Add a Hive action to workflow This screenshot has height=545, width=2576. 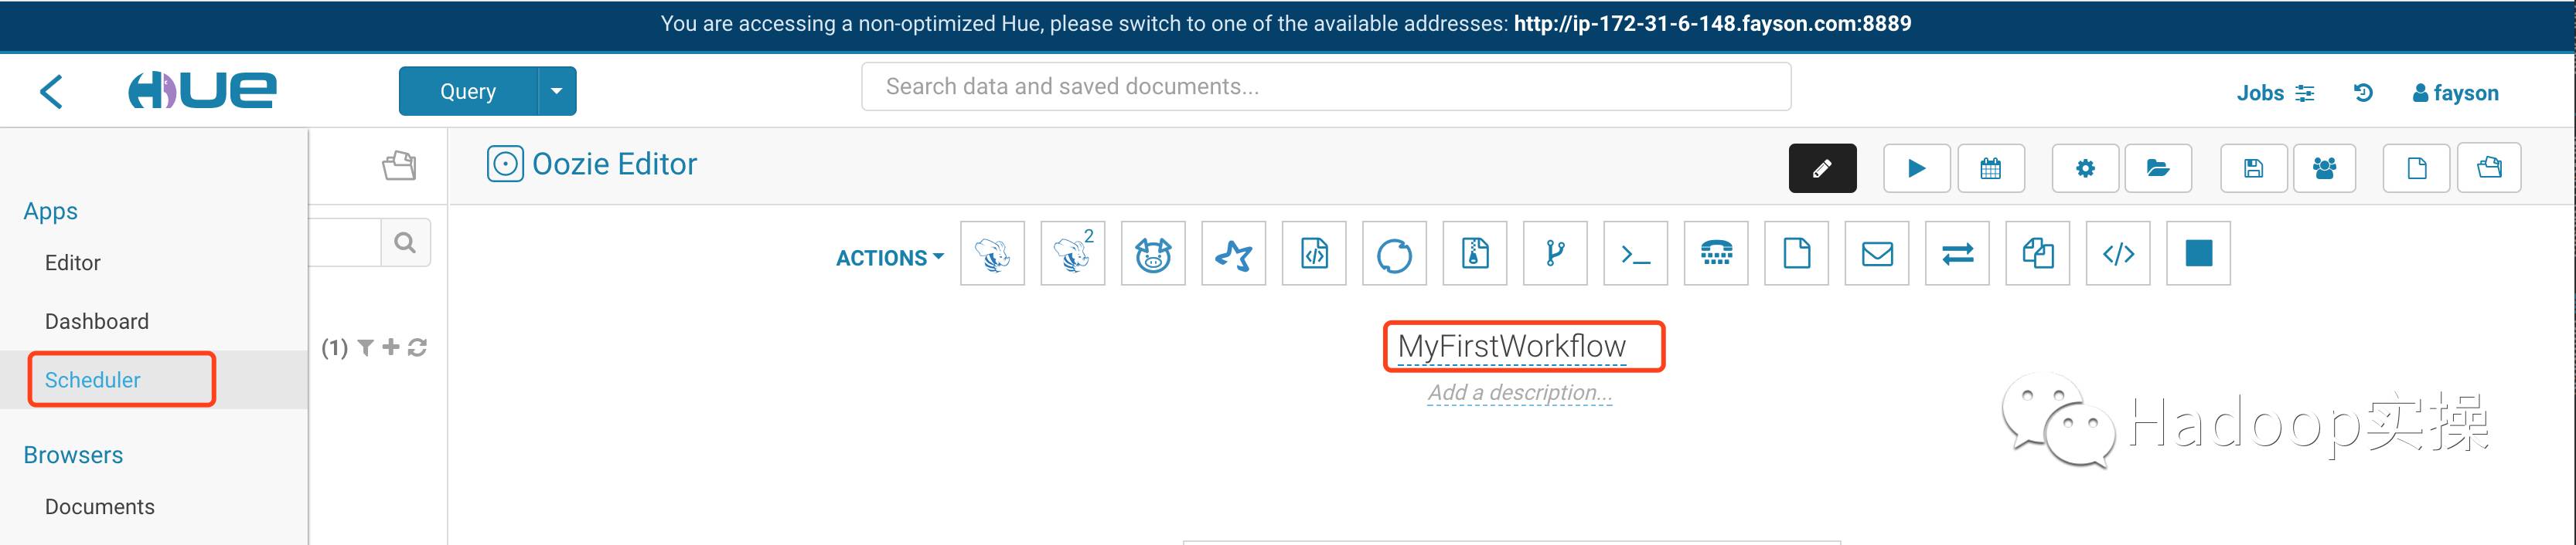[x=992, y=253]
